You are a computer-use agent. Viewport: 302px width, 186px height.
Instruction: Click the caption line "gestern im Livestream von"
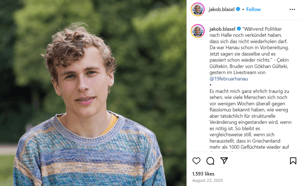pos(237,73)
